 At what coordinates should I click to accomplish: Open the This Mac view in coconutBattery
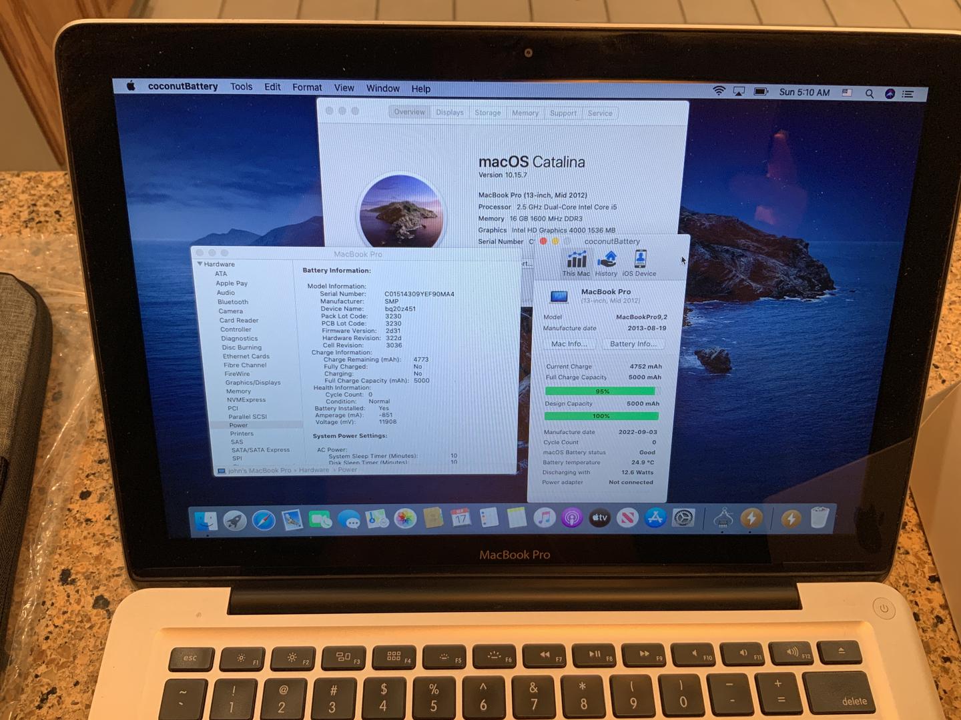[576, 263]
